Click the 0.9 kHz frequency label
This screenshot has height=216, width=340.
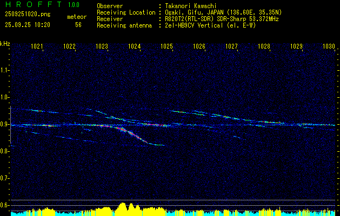click(x=4, y=124)
